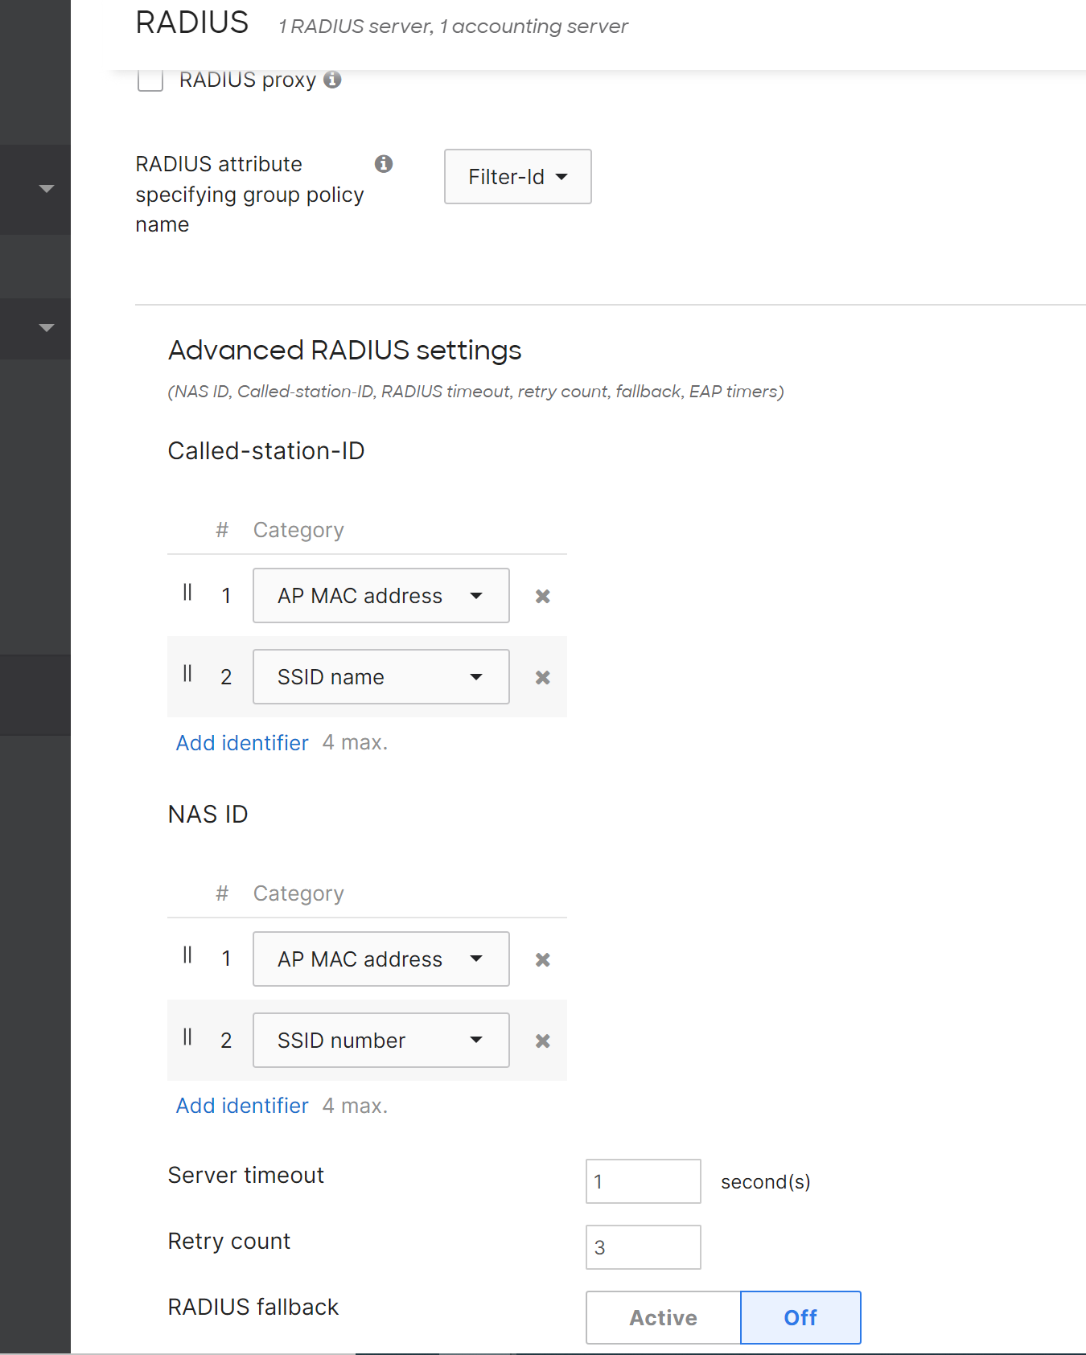Open the SSID name category dropdown

[381, 677]
